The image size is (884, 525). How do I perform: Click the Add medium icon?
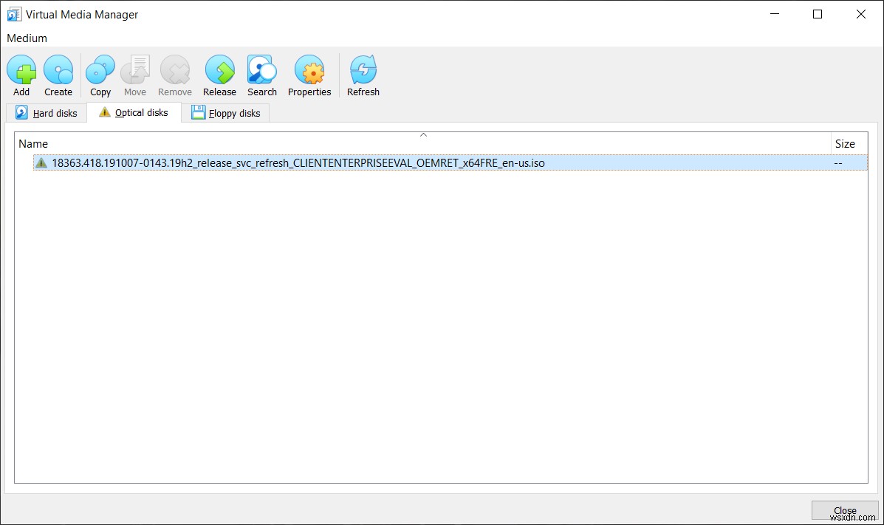21,69
